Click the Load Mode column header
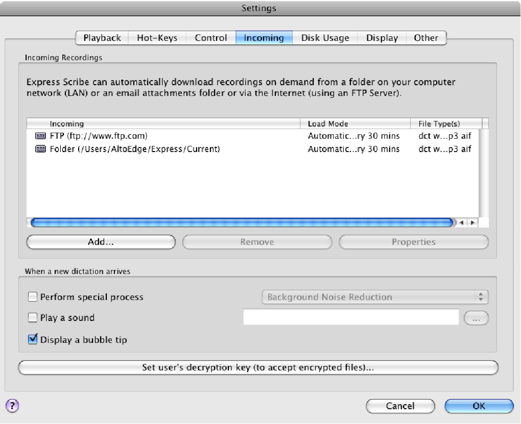 click(355, 124)
